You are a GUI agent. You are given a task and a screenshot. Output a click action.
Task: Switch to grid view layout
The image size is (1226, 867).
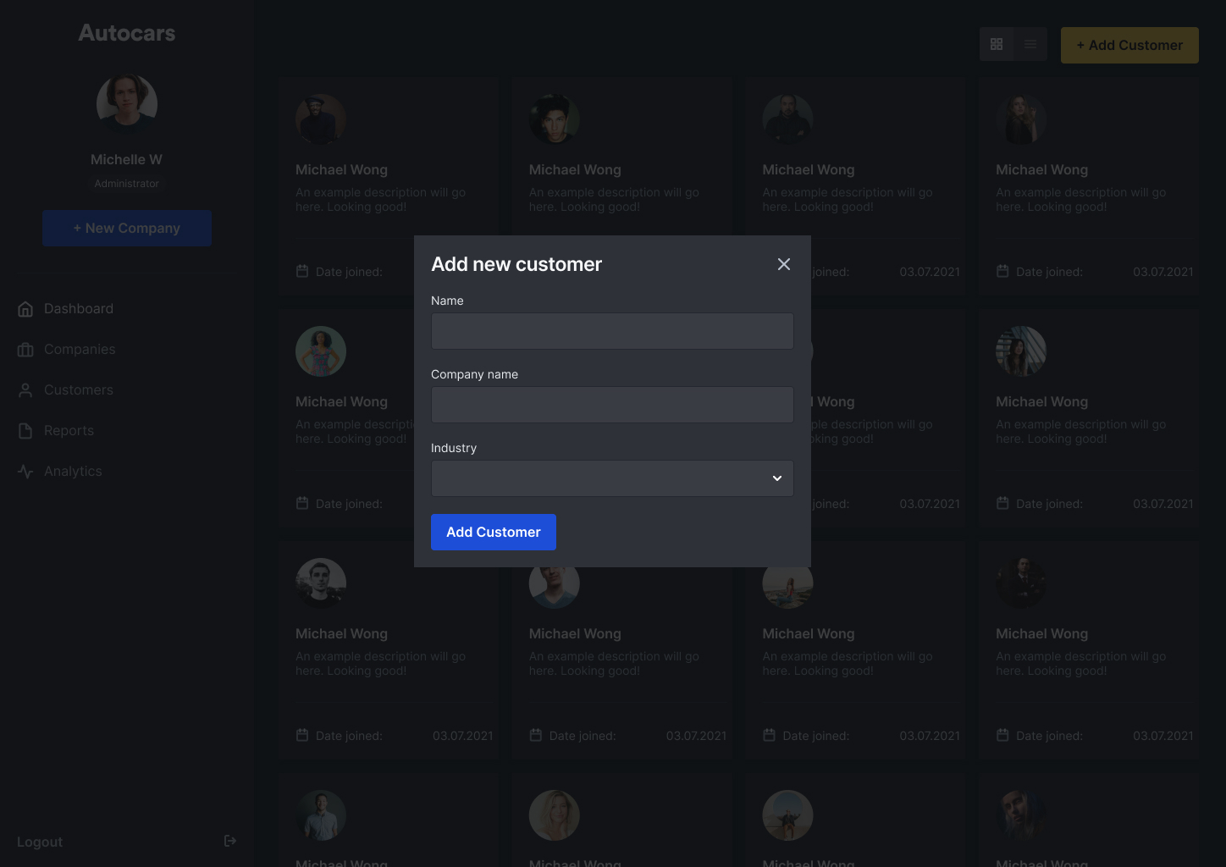997,45
